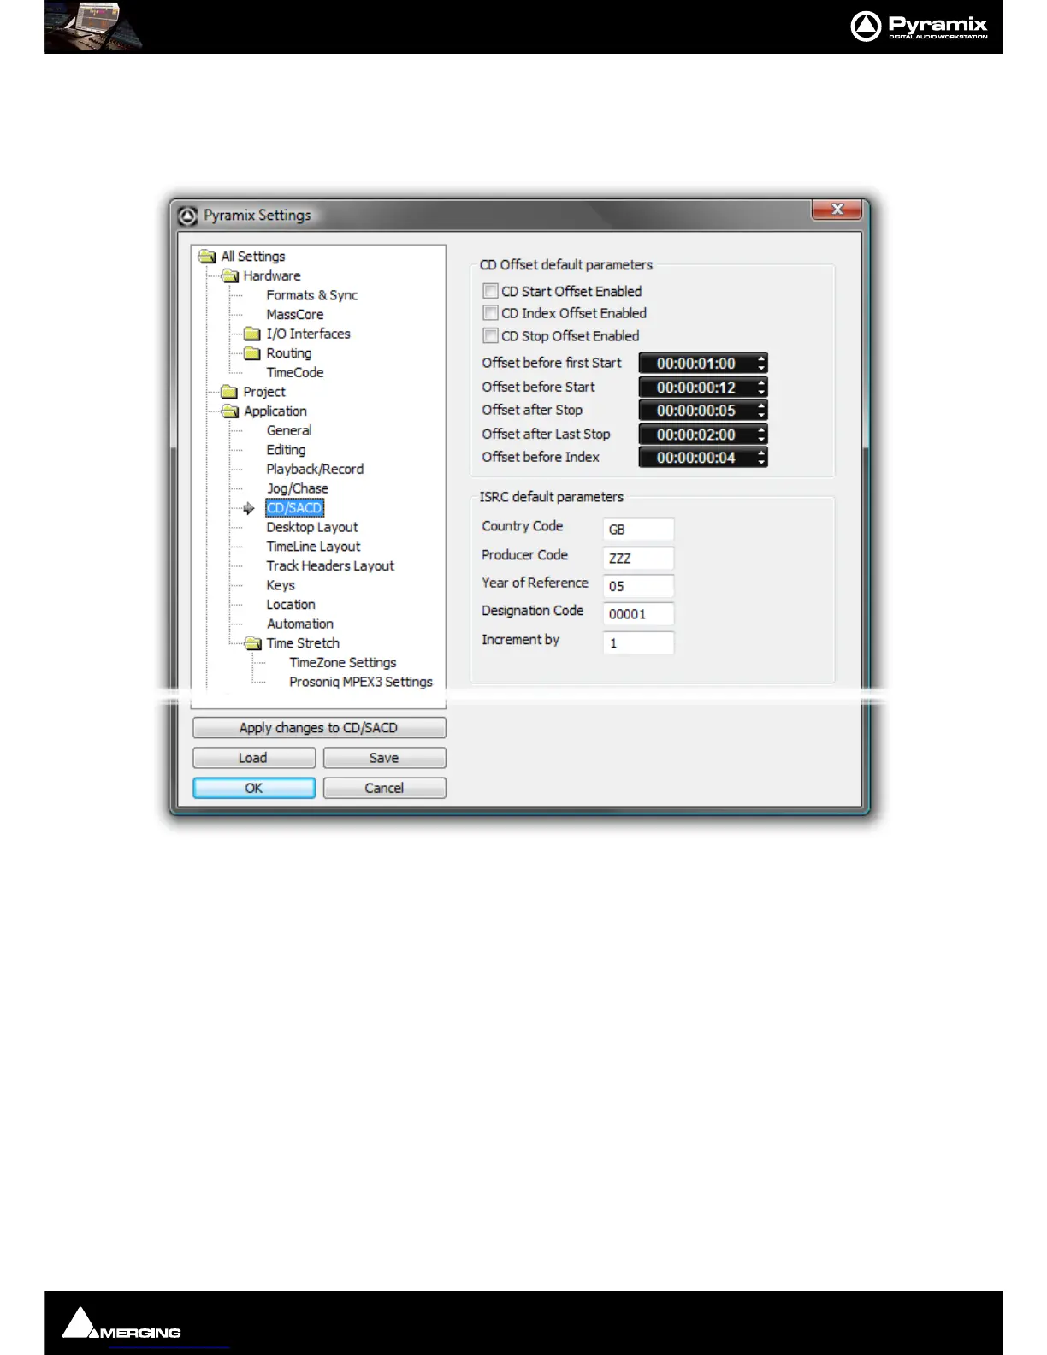Select TimeZone Settings item
Viewport: 1047px width, 1355px height.
pyautogui.click(x=343, y=663)
